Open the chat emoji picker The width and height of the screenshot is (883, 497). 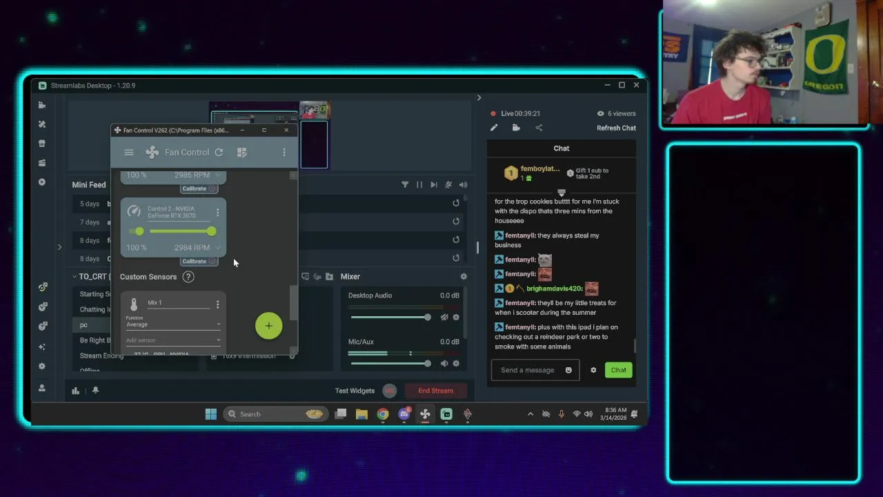[x=568, y=370]
